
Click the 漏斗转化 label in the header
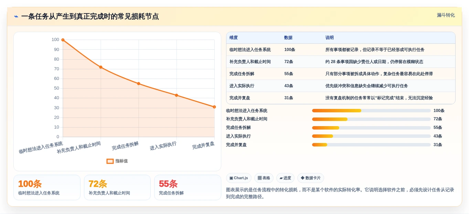click(x=446, y=15)
